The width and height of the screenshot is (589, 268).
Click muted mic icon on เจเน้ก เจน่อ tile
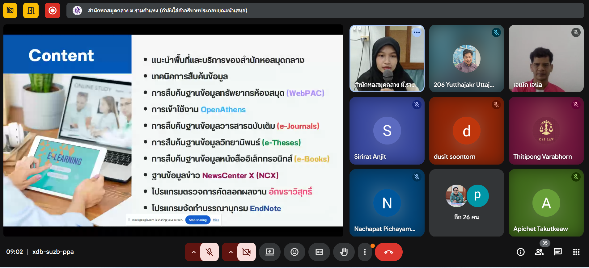(x=576, y=32)
